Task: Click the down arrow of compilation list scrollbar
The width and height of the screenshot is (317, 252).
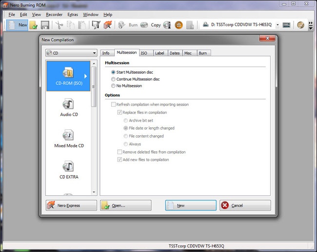Action: click(x=94, y=192)
